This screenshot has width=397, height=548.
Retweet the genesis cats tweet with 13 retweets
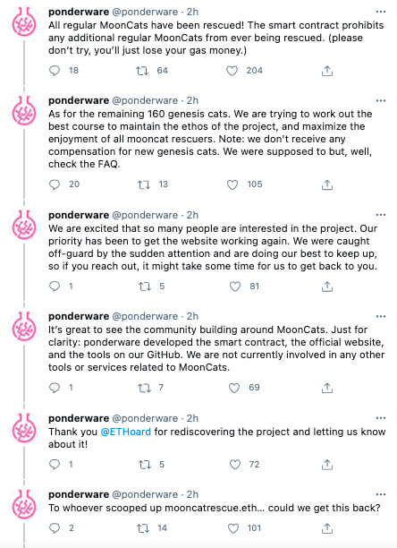click(x=144, y=184)
